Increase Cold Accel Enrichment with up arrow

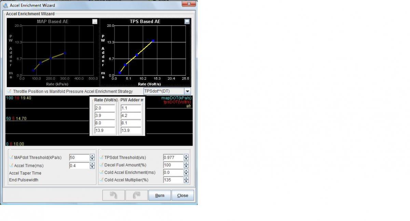click(186, 171)
